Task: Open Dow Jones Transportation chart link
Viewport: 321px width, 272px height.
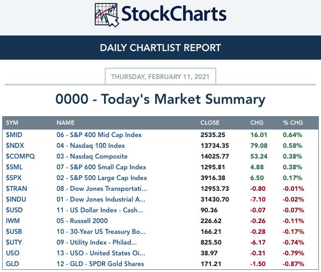Action: (x=102, y=189)
